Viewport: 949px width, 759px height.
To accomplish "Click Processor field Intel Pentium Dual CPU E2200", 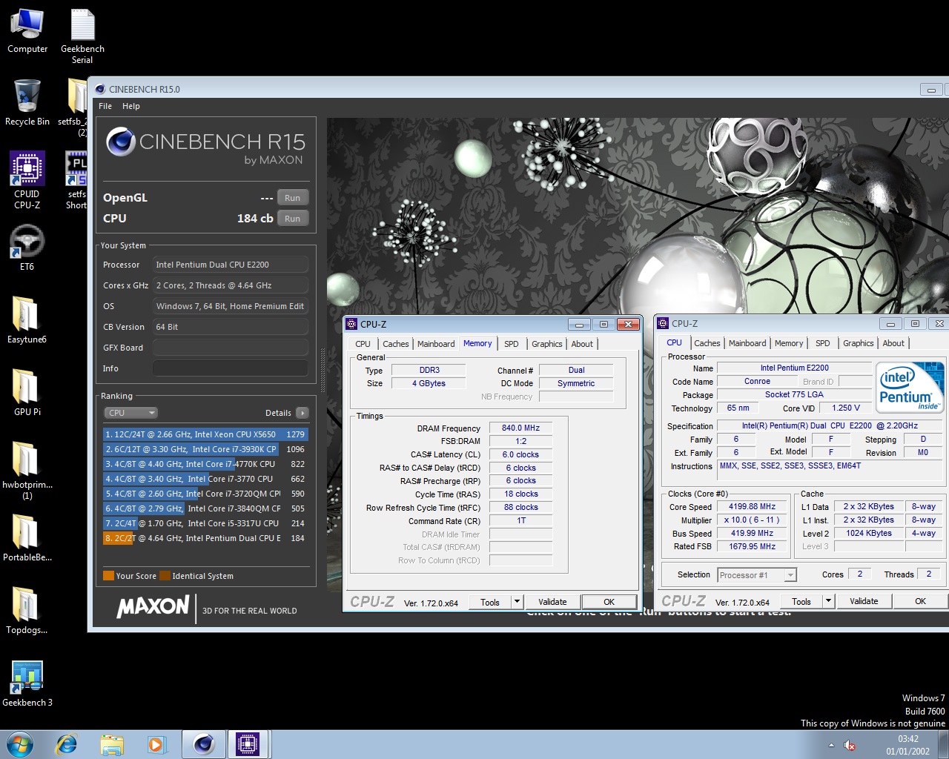I will click(x=231, y=265).
